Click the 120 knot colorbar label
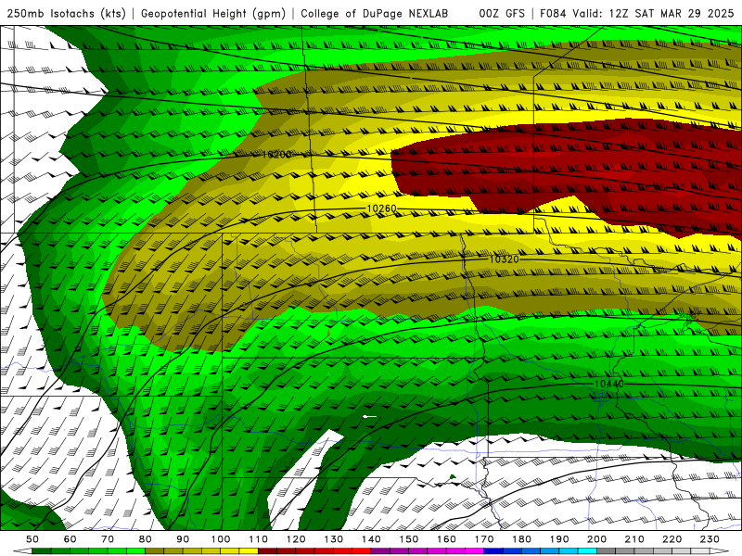This screenshot has width=742, height=556. [296, 539]
